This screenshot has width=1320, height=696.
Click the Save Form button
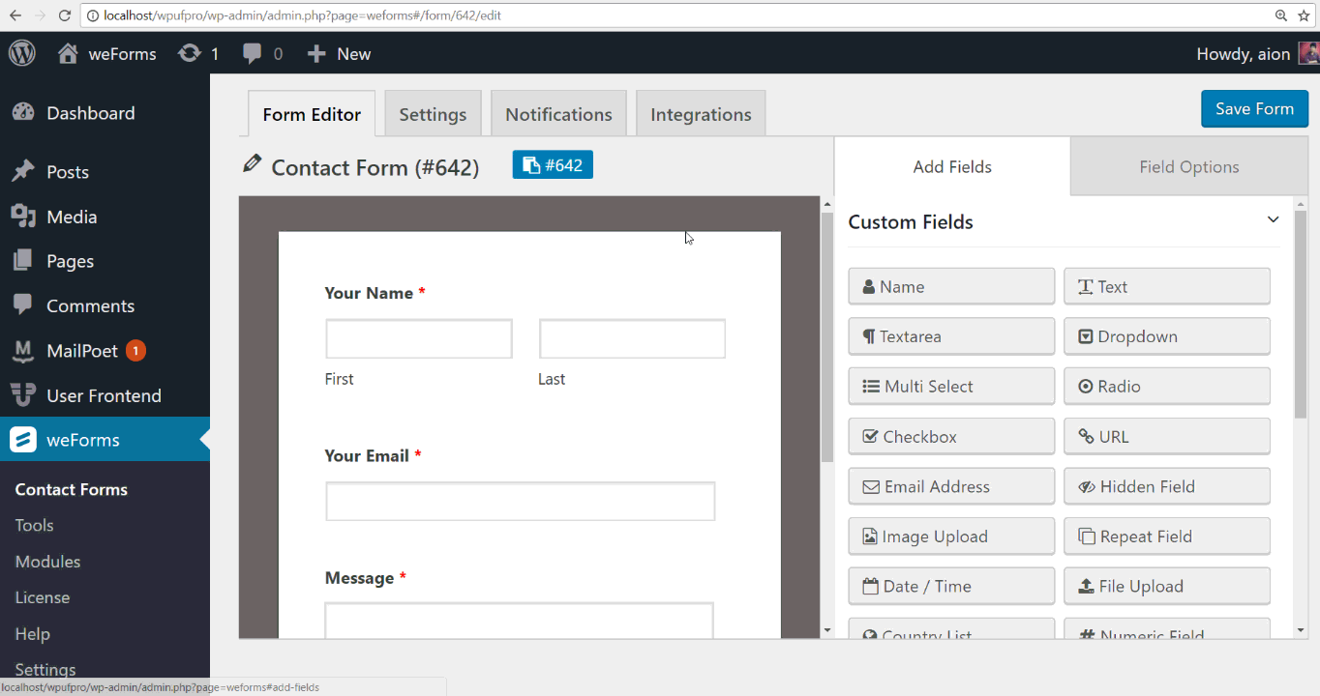coord(1254,108)
